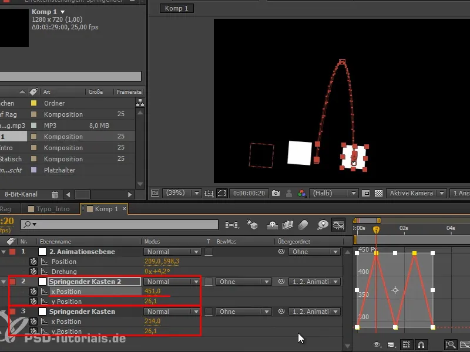The image size is (470, 352).
Task: Toggle stopwatch for y Position of Springender Kasten 2
Action: pyautogui.click(x=33, y=302)
